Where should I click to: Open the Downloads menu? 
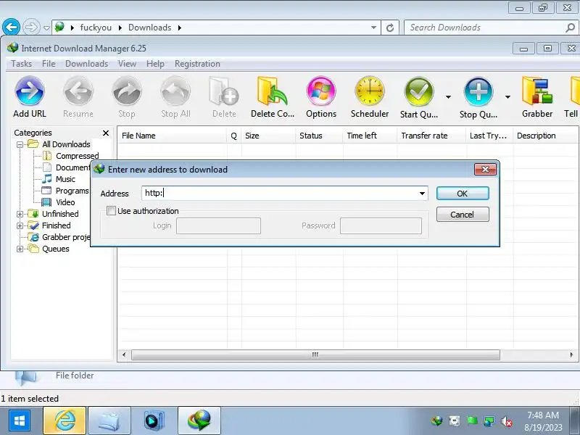(86, 64)
